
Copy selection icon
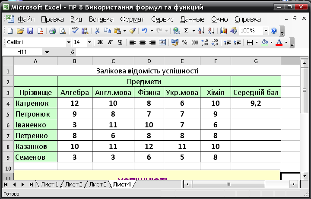click(x=107, y=31)
